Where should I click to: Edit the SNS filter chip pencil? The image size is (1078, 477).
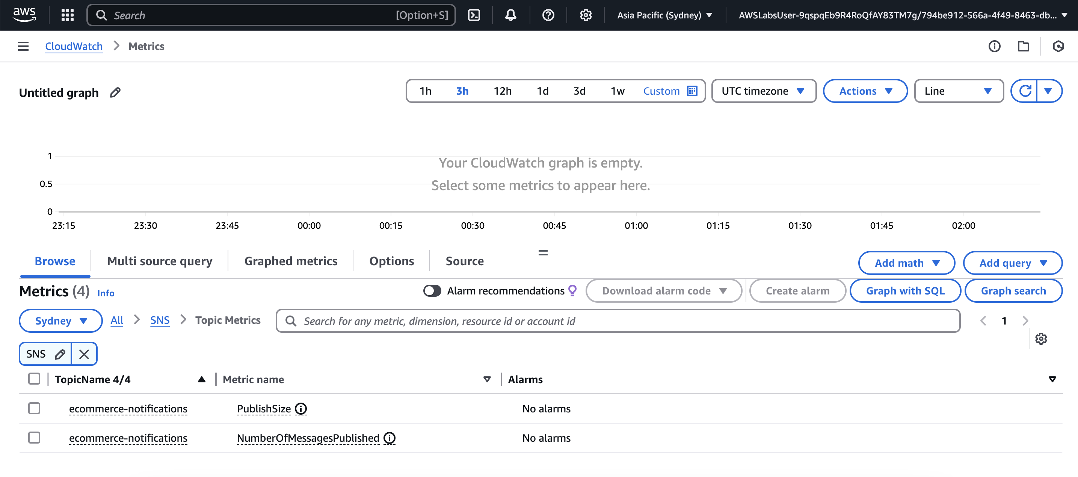60,354
